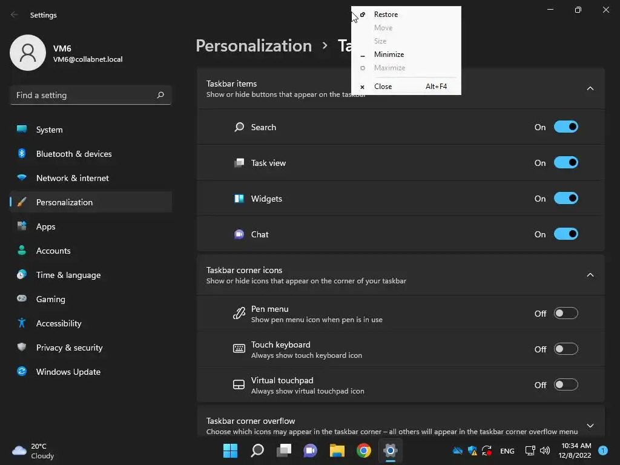Open Accessibility settings category
Screen dimensions: 620x465
tap(91, 323)
